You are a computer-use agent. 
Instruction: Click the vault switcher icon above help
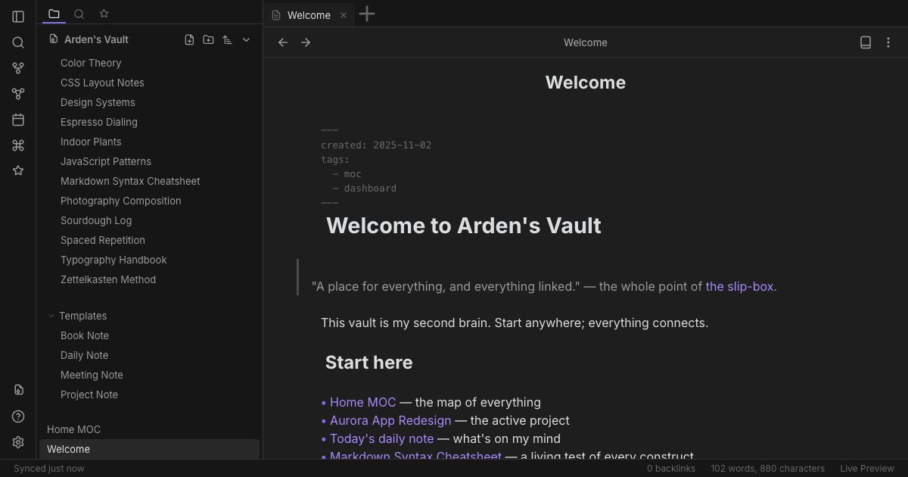pos(18,390)
